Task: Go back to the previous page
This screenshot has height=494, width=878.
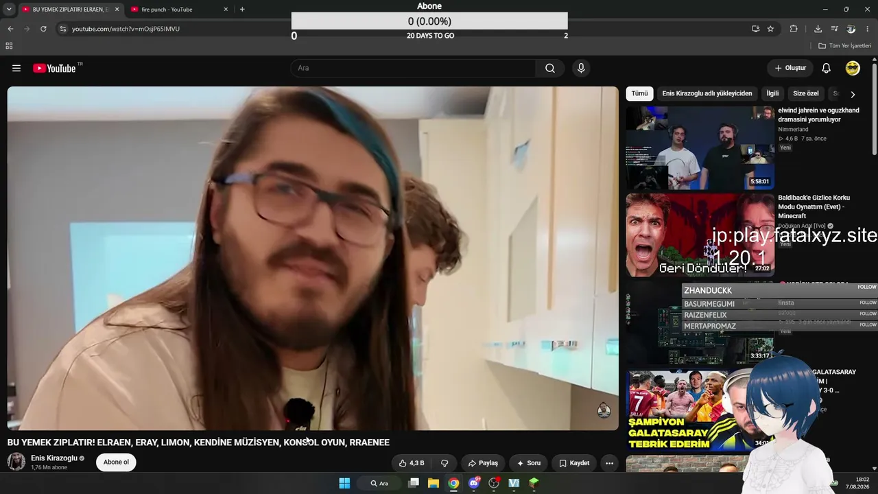Action: click(10, 29)
